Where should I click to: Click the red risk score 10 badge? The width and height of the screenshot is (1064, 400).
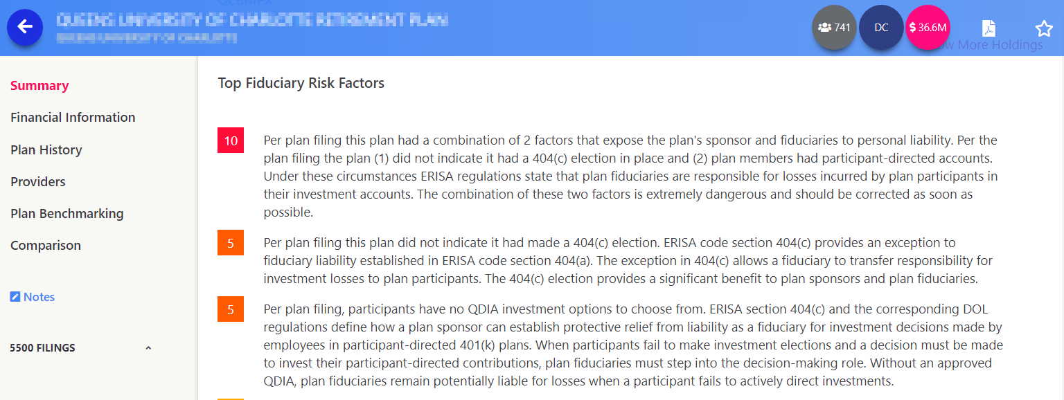point(231,140)
